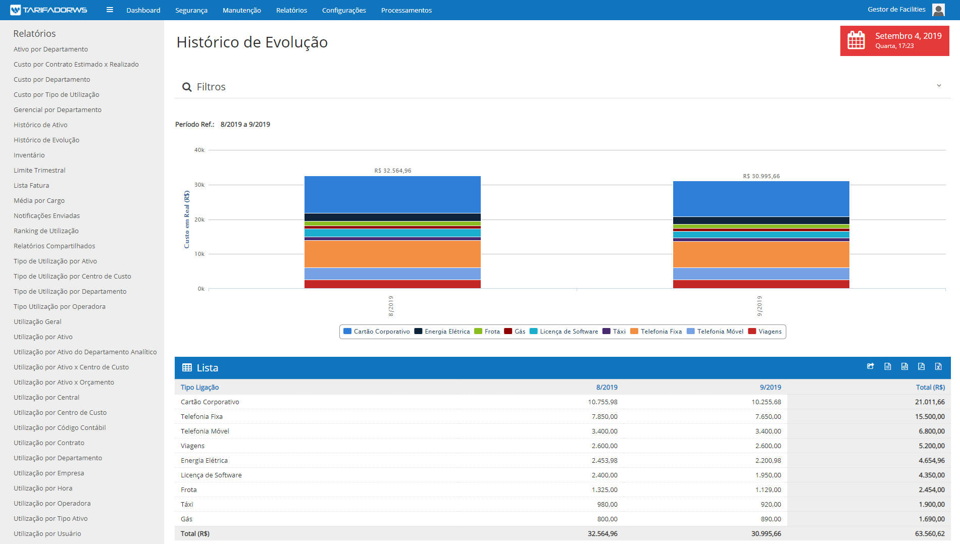Image resolution: width=960 pixels, height=544 pixels.
Task: Click the orange Telefonia Fixa bar for 8/2019
Action: point(392,254)
